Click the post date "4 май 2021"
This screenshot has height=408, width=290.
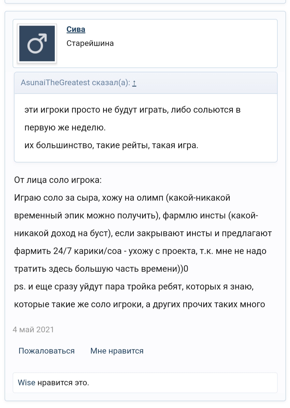(x=33, y=329)
